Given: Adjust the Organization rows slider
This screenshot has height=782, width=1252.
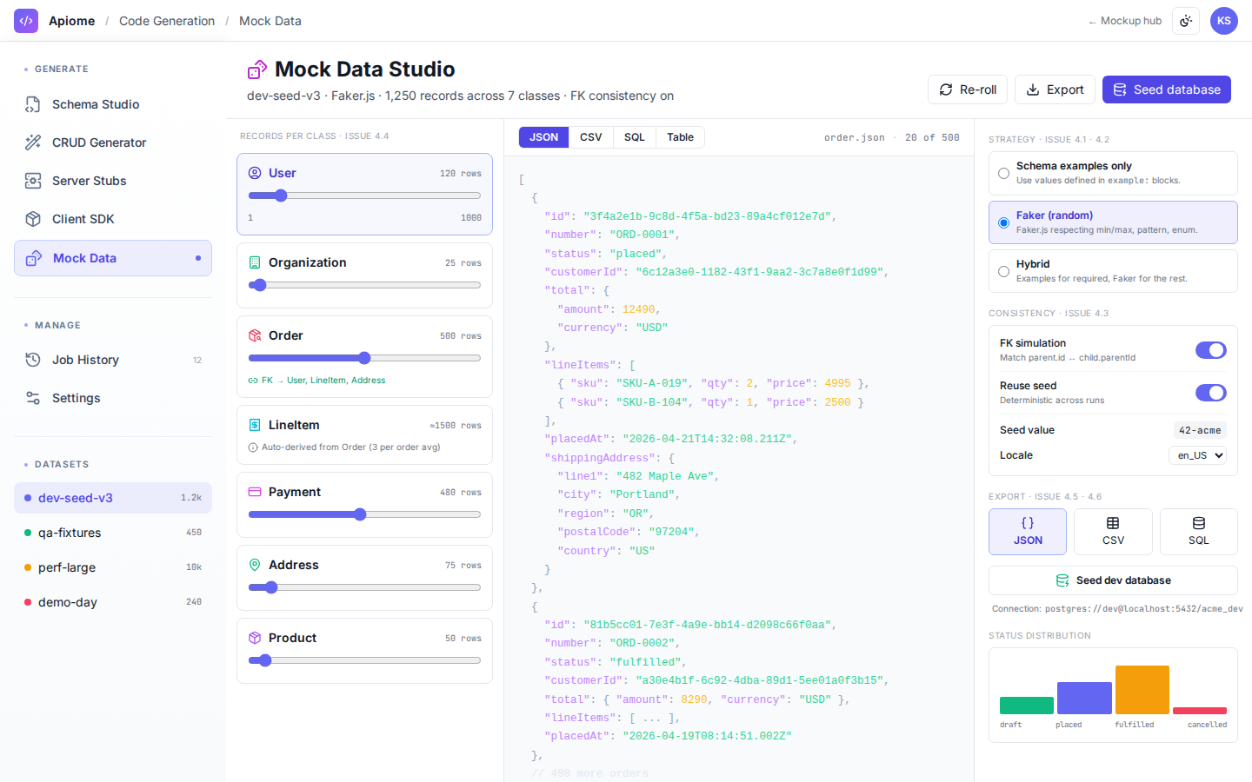Looking at the screenshot, I should (364, 285).
